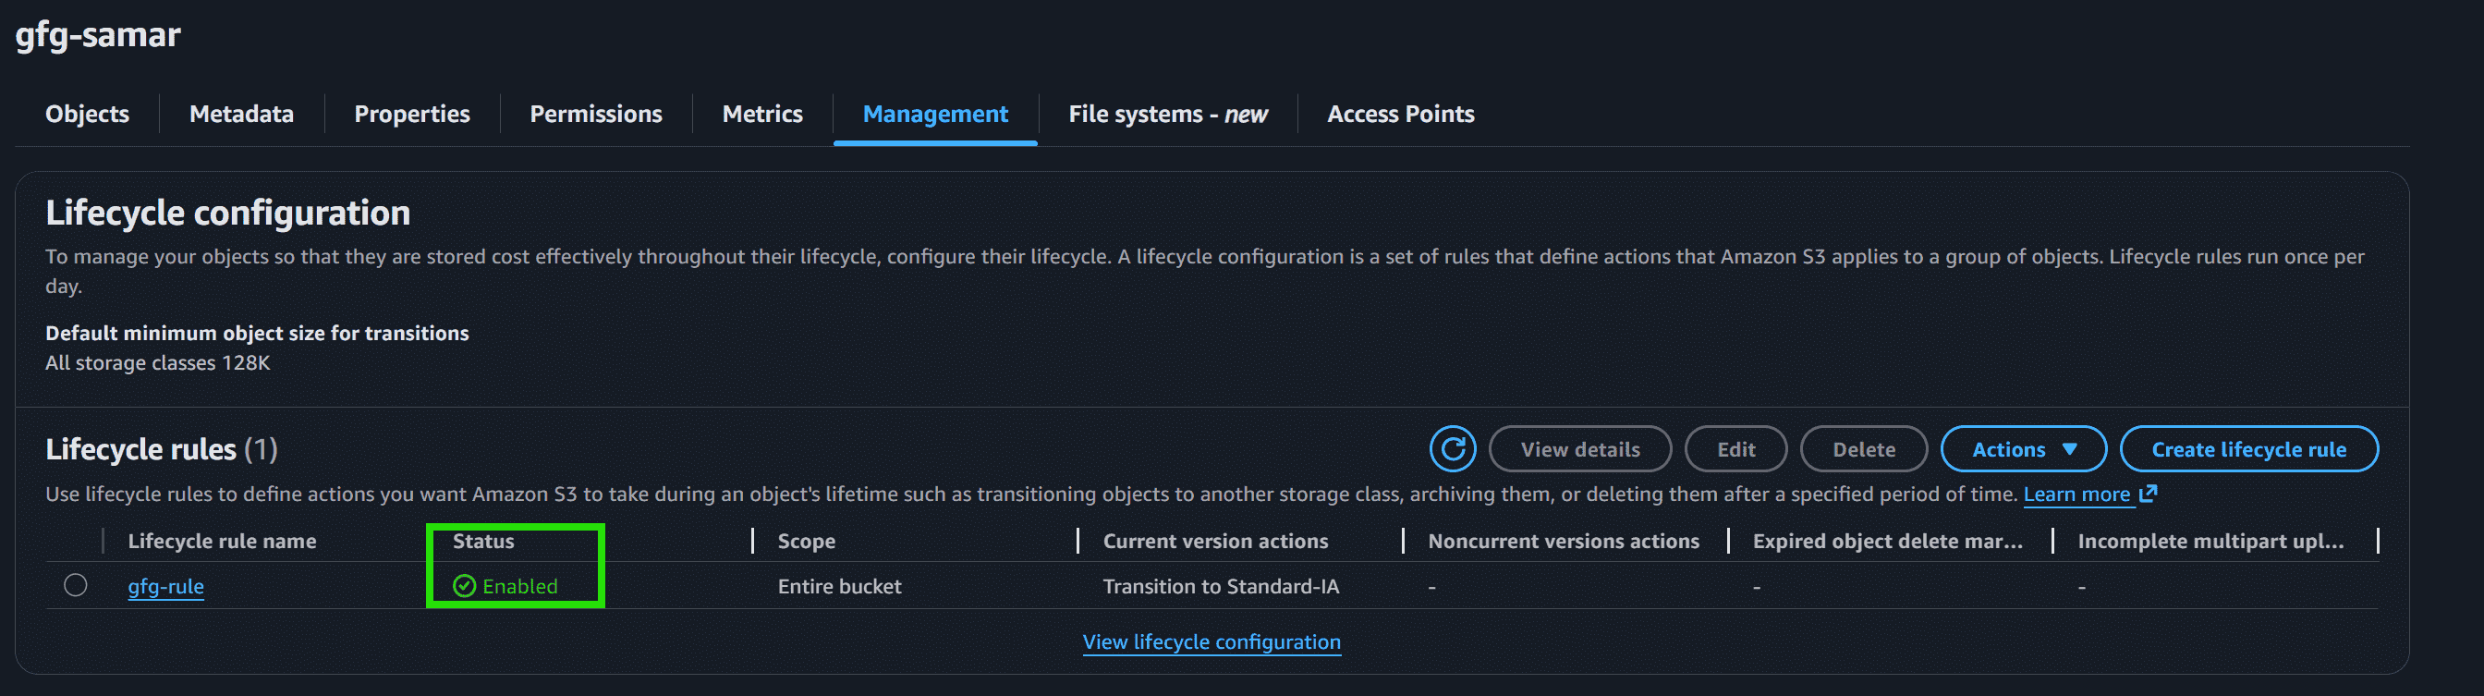Screen dimensions: 2484x696
Task: Go to the Access Points tab
Action: click(1400, 114)
